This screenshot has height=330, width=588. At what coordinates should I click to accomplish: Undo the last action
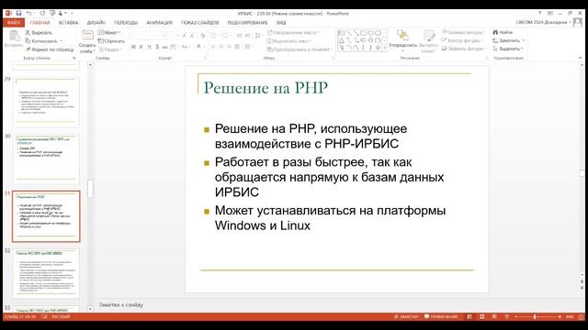coord(29,13)
